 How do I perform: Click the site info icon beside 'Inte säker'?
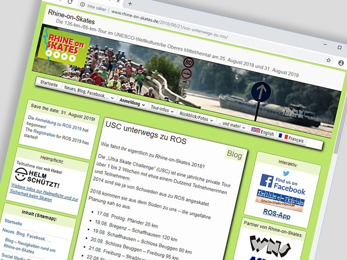(82, 4)
